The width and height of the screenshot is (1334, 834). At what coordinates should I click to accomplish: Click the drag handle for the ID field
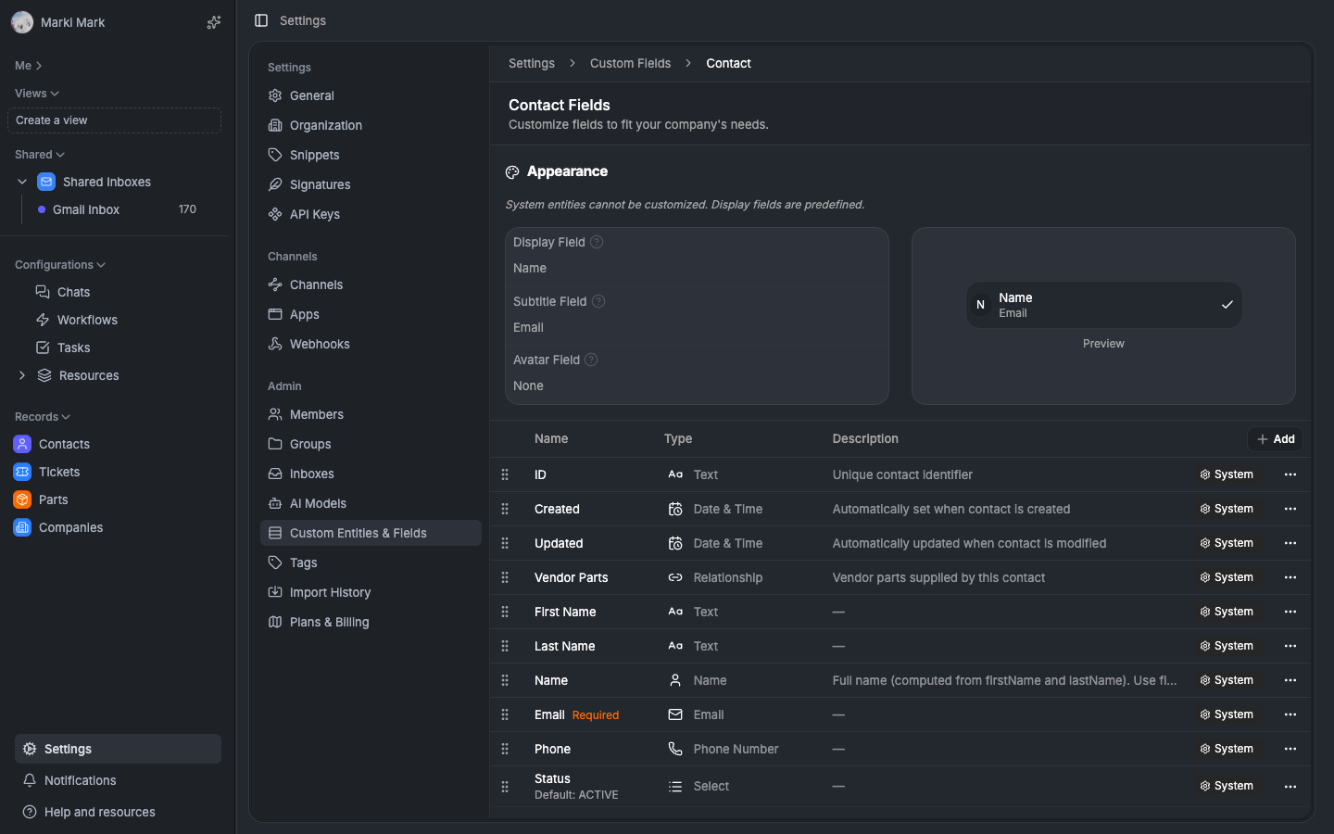click(505, 474)
